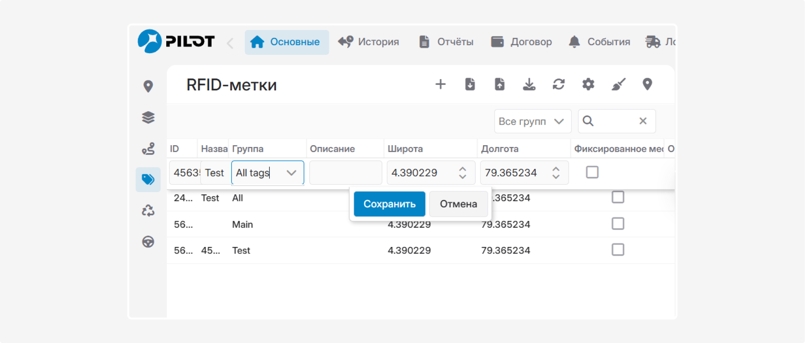Open the All tags group dropdown arrow

pos(292,173)
